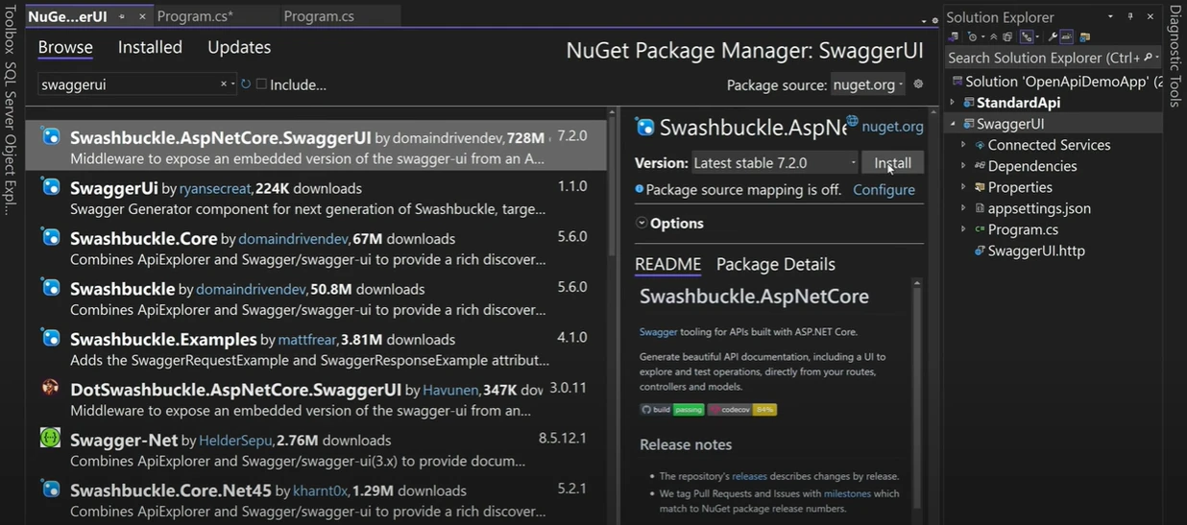
Task: Open Solution Explorer window options dropdown
Action: [1110, 16]
